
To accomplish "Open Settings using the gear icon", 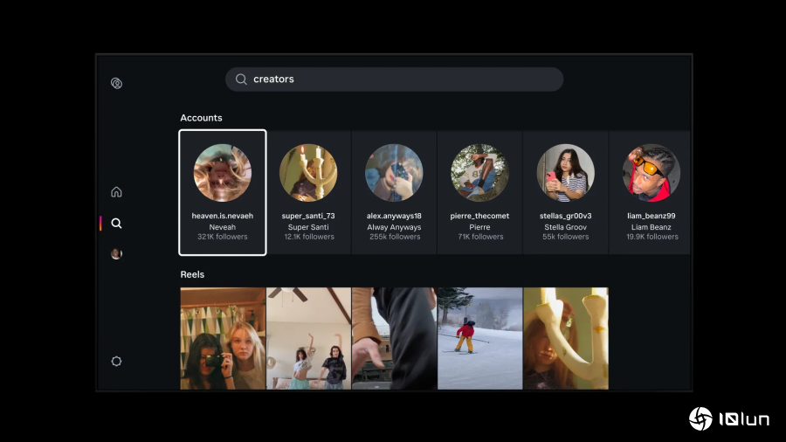I will [x=116, y=361].
